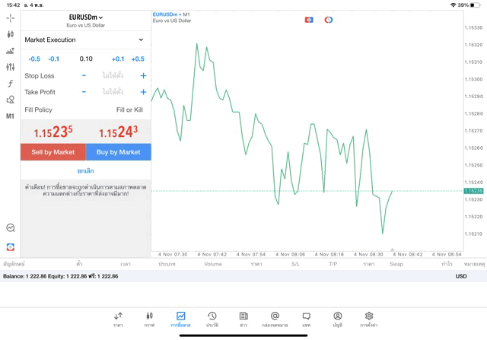This screenshot has height=340, width=487.
Task: Expand the EURUSDm symbol dropdown
Action: (x=85, y=17)
